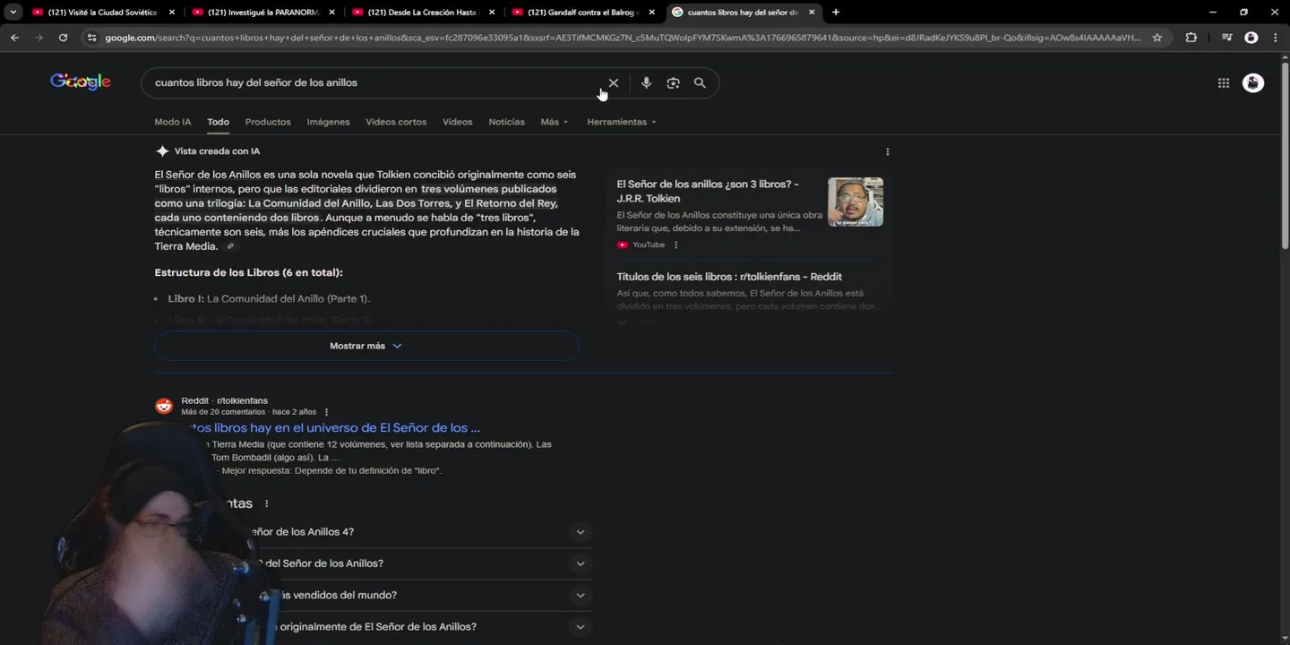Select the Noticias search tab
The width and height of the screenshot is (1290, 645).
(506, 122)
